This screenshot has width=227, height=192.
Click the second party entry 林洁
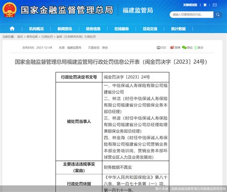[x=136, y=105]
